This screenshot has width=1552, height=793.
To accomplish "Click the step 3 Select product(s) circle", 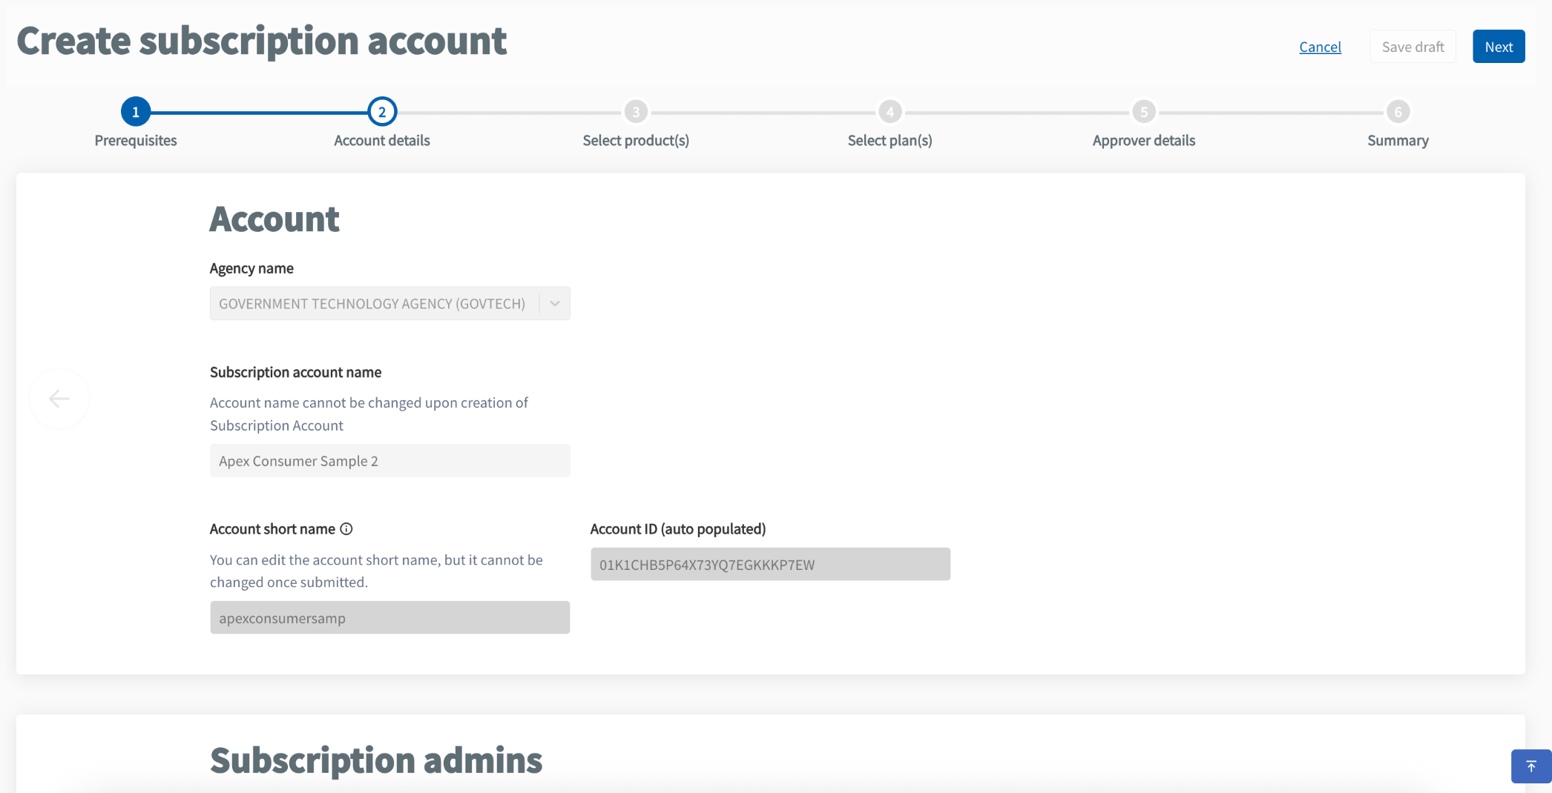I will (x=636, y=113).
